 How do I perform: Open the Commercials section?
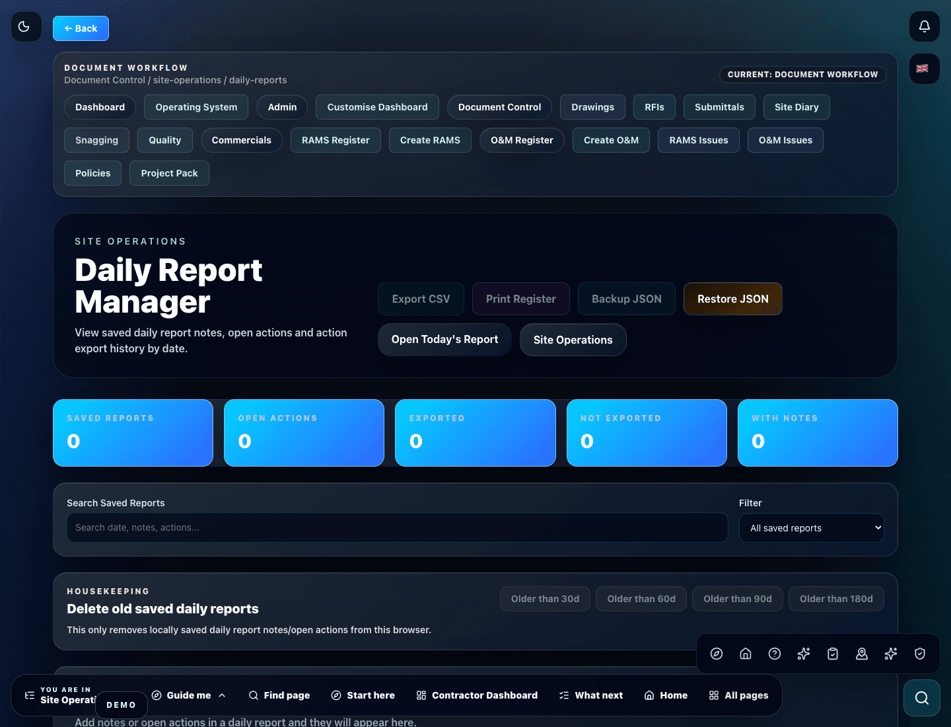(241, 140)
